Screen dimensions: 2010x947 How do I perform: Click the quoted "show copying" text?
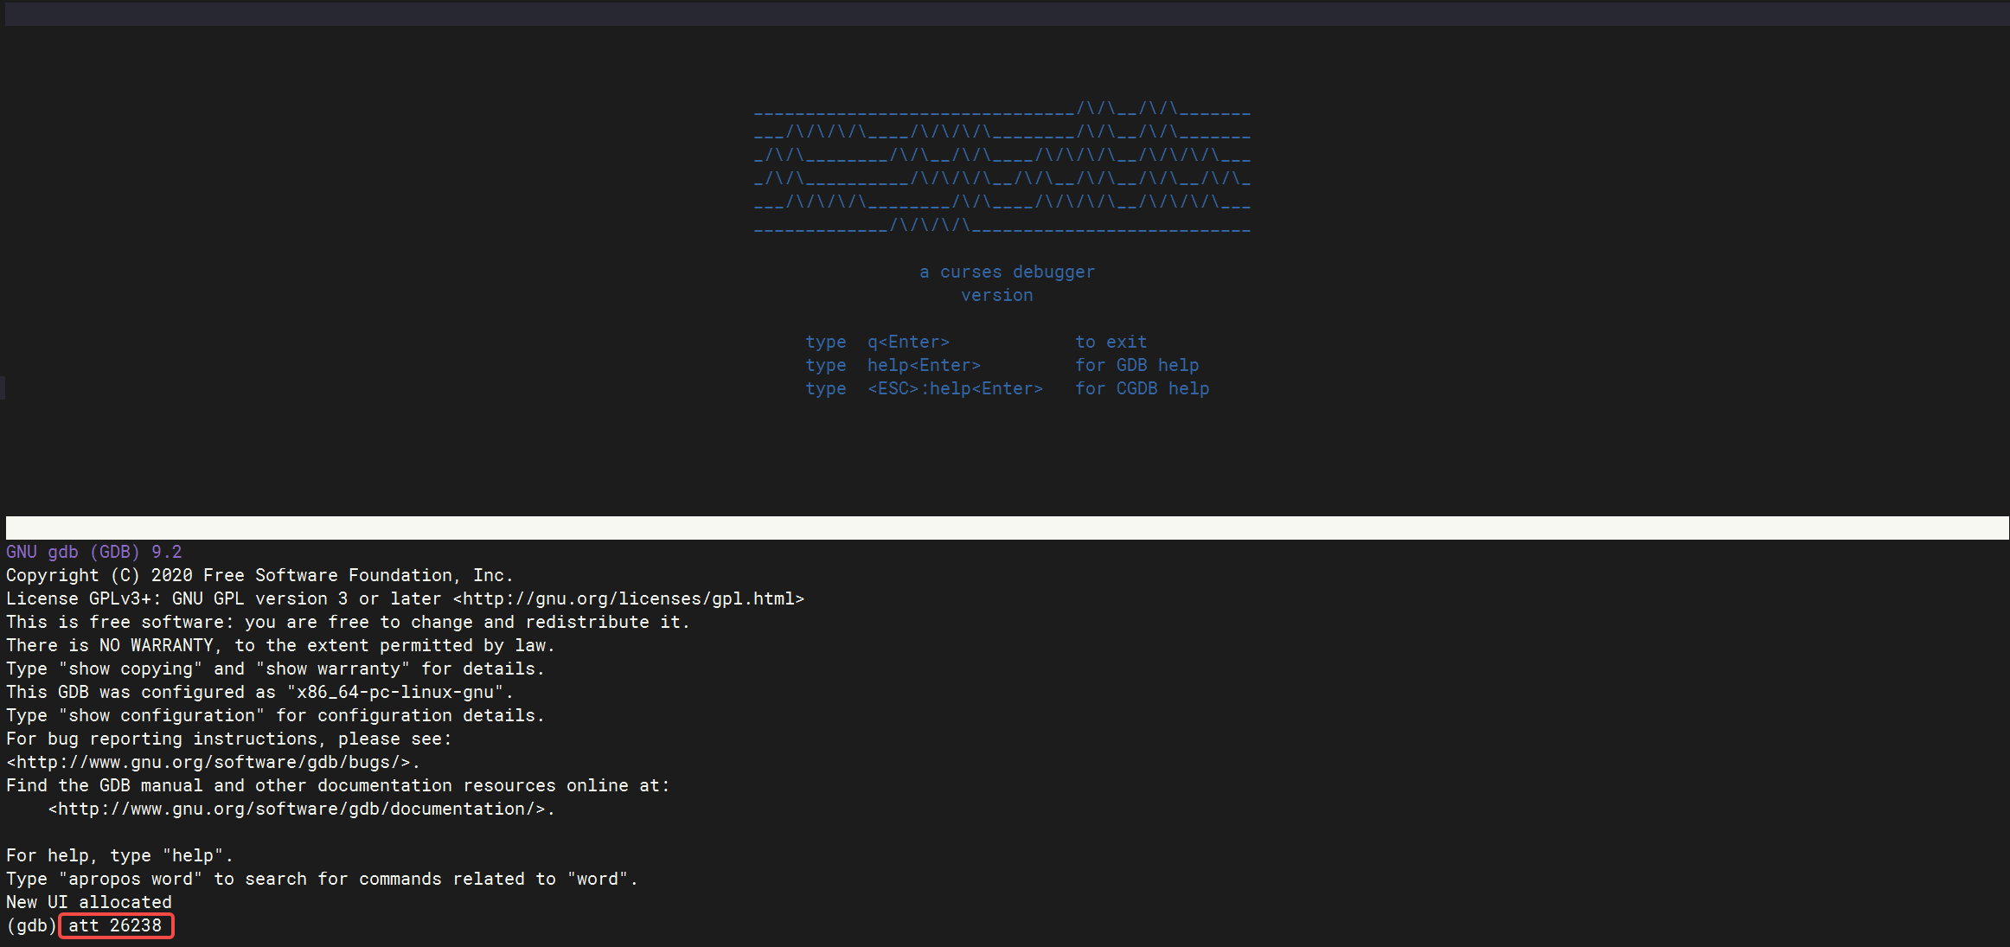tap(130, 669)
